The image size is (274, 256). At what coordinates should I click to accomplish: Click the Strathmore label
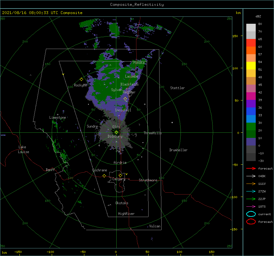pos(148,180)
